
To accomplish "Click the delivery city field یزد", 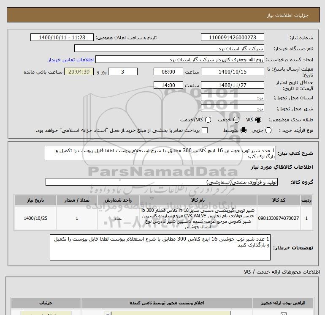I will point(232,108).
